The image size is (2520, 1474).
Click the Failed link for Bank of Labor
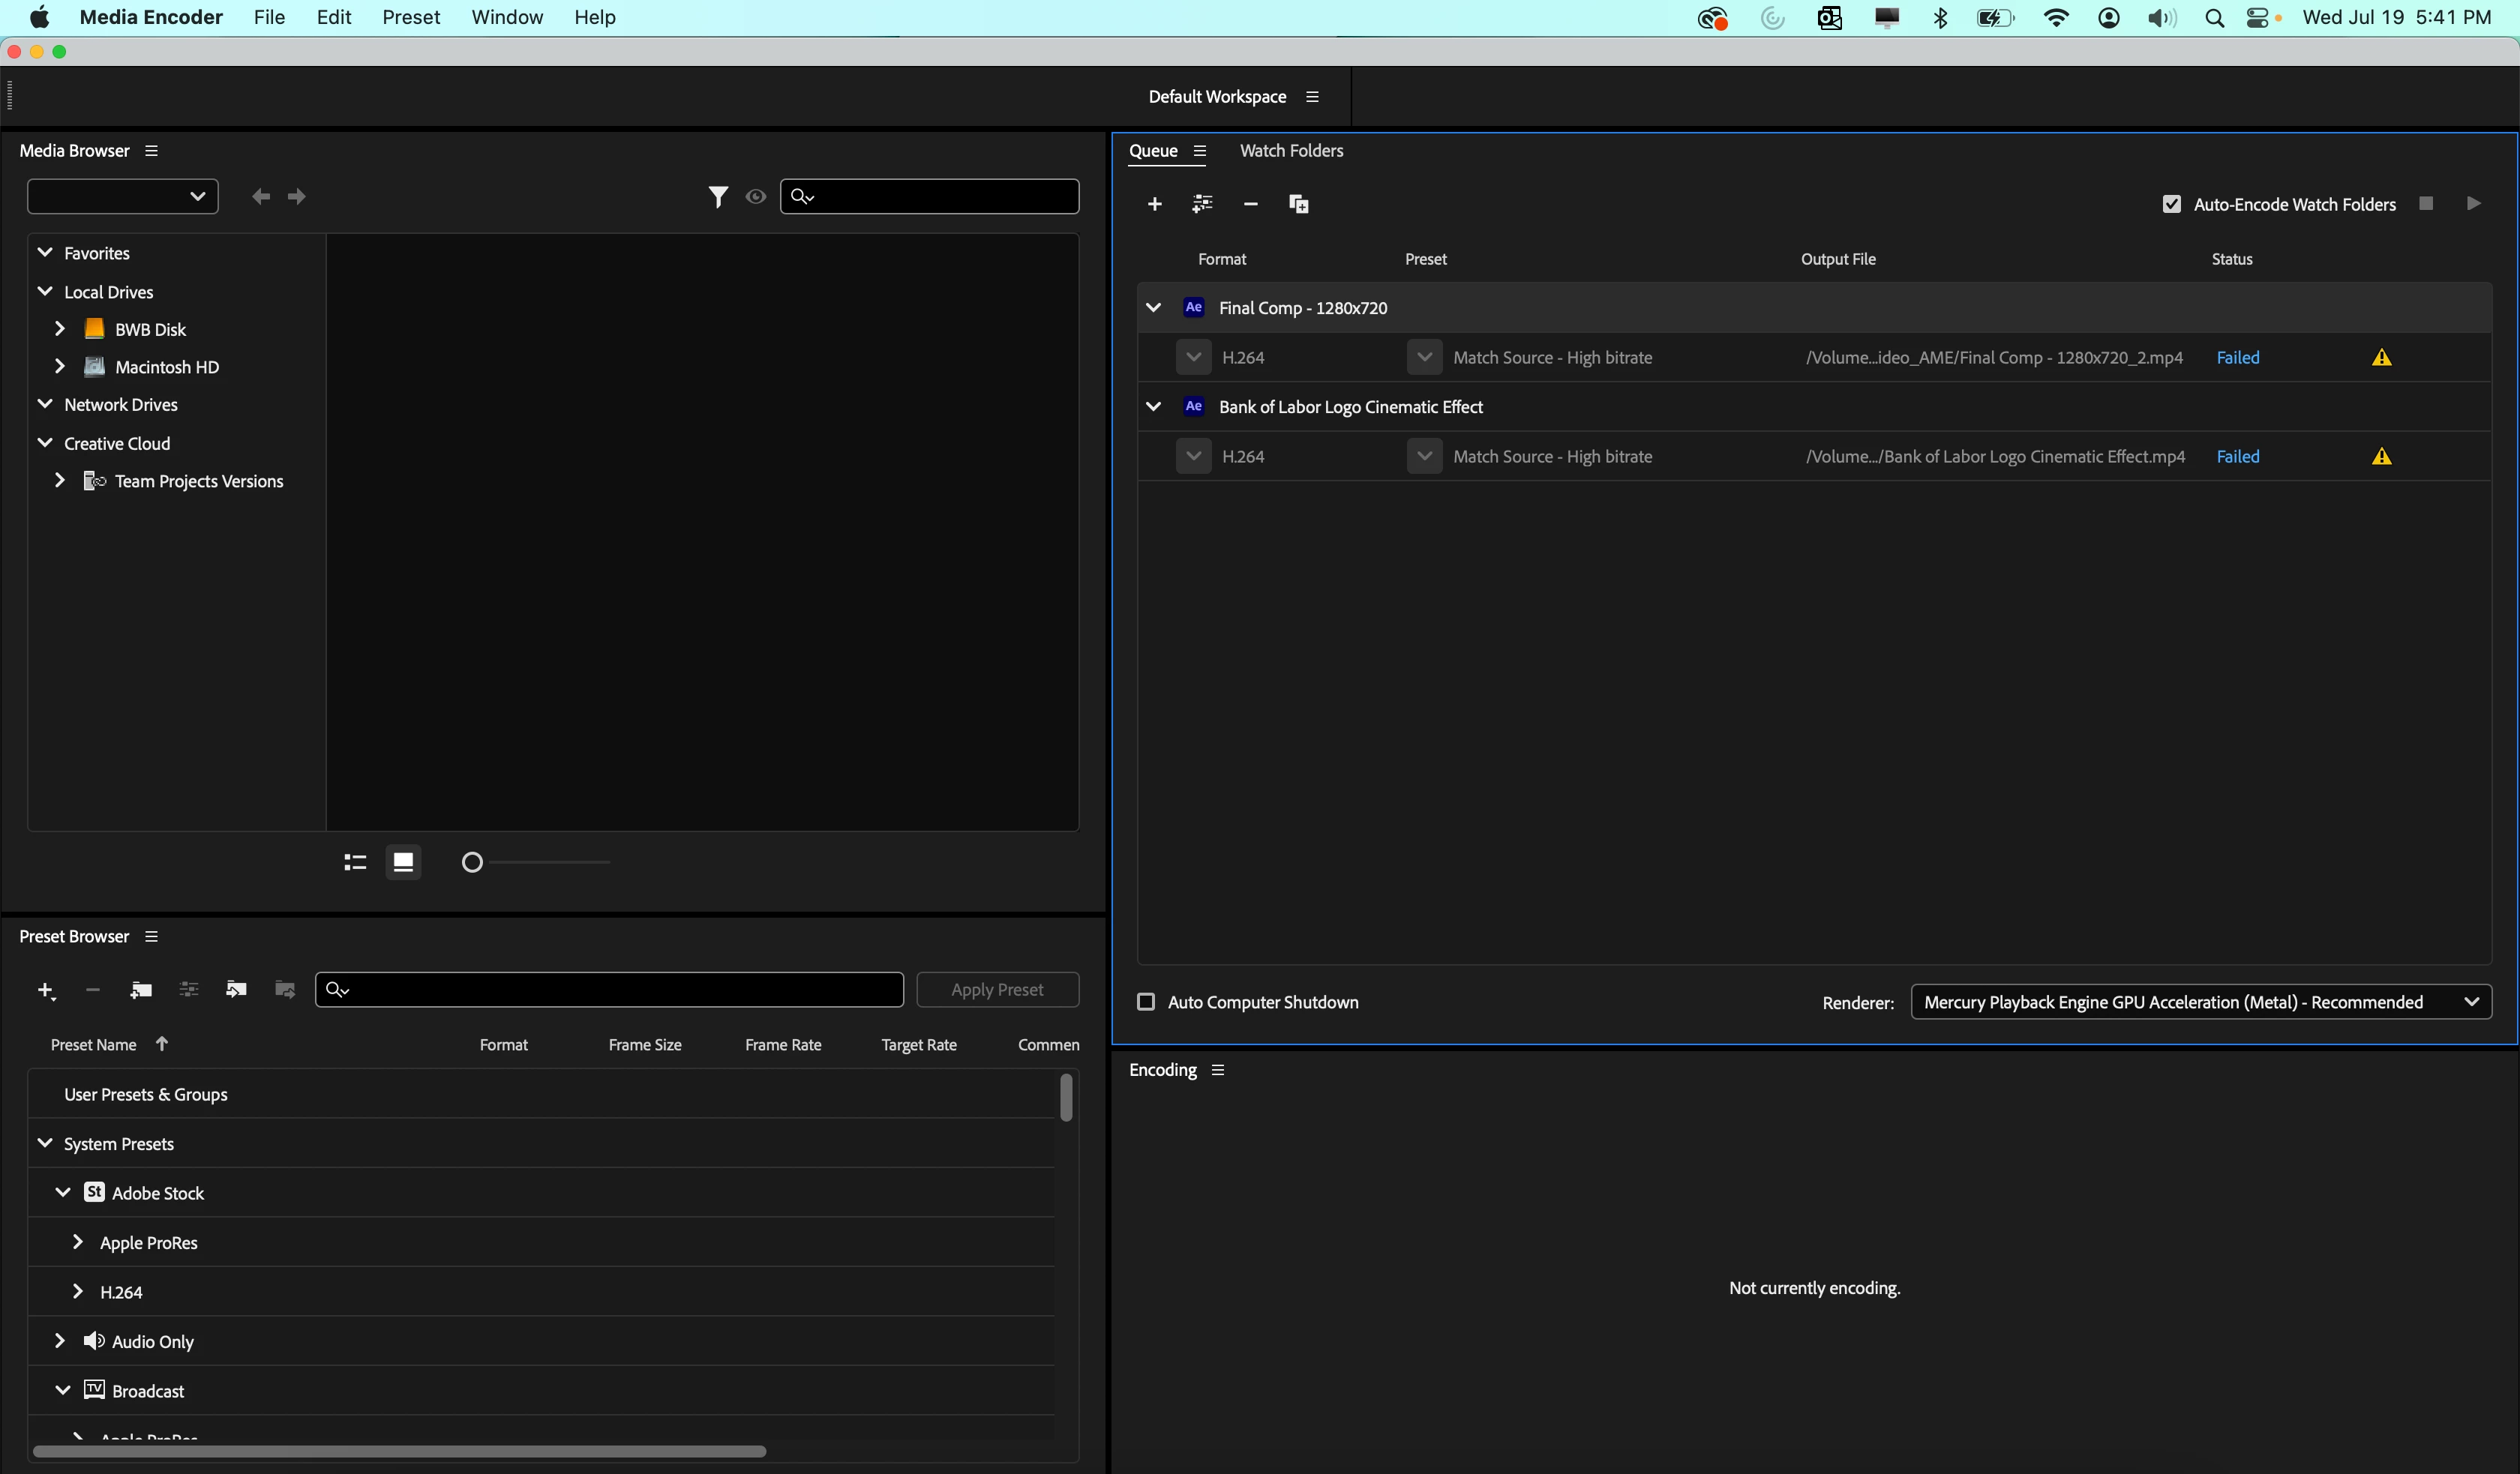pyautogui.click(x=2237, y=456)
